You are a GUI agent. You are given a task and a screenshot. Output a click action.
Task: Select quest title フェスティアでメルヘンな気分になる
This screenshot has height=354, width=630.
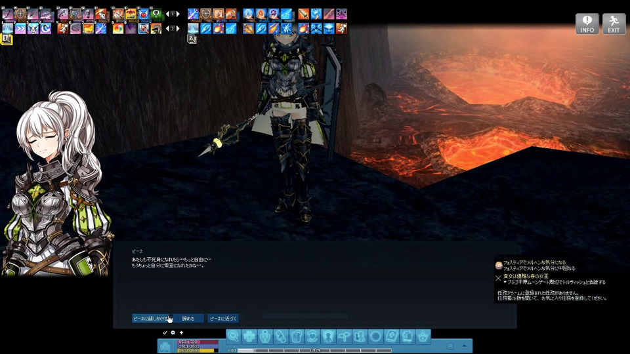(534, 262)
